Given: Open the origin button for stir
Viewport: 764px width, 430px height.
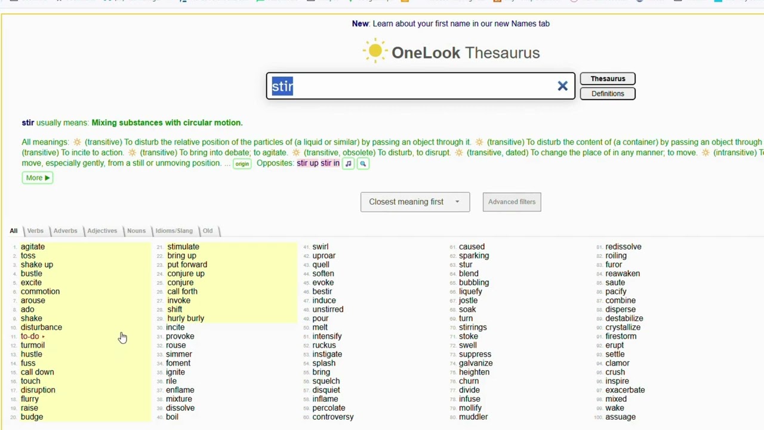Looking at the screenshot, I should click(242, 164).
